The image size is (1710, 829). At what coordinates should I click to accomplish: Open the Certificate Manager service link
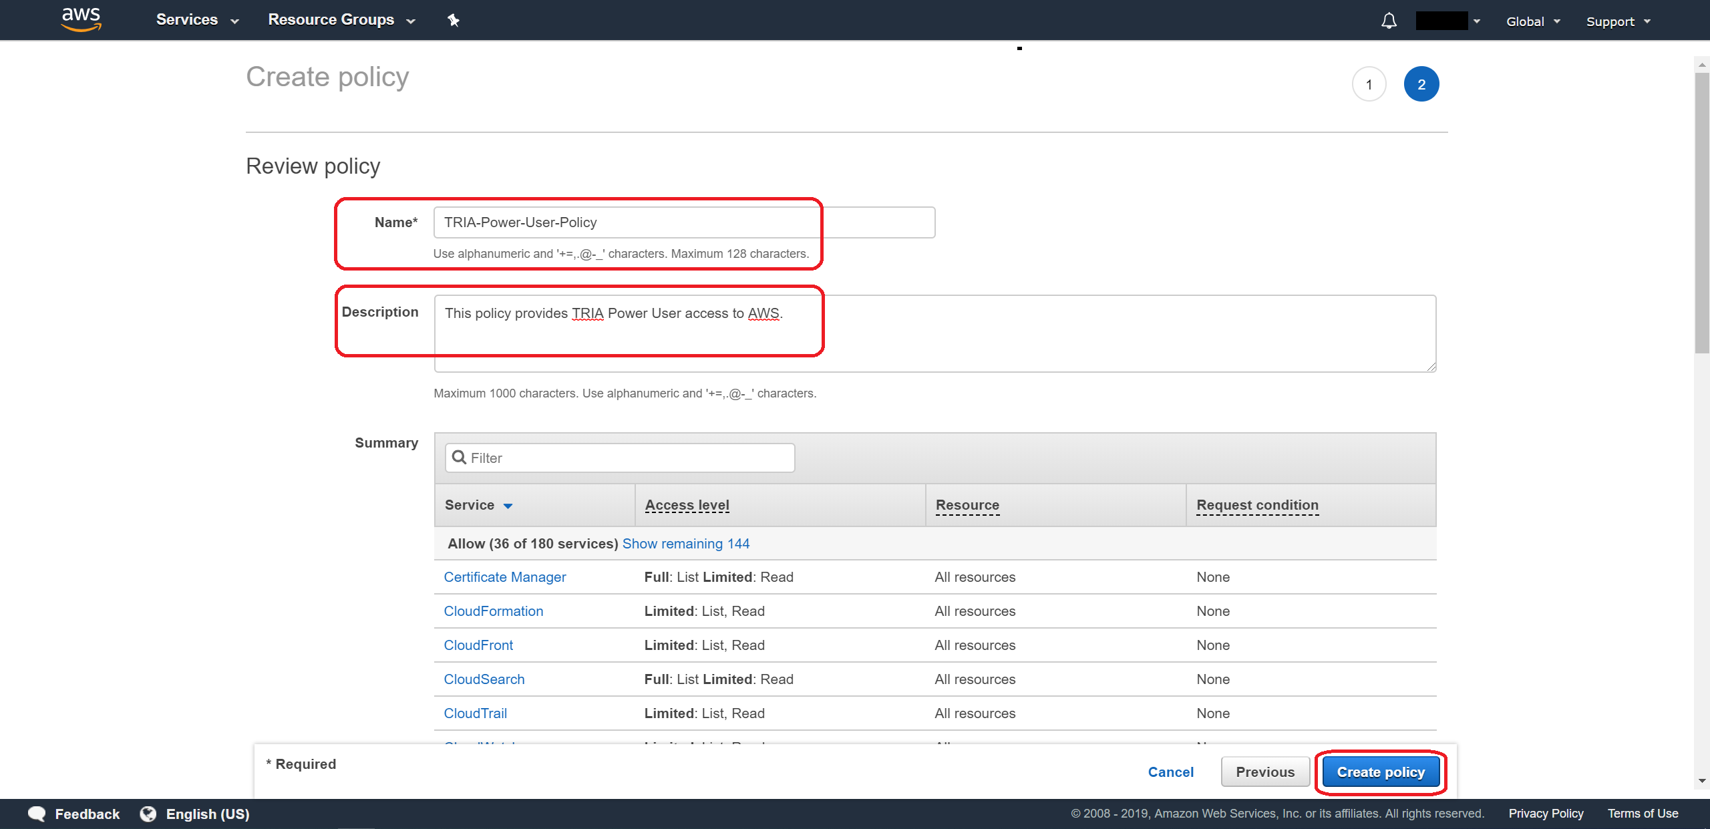point(505,577)
